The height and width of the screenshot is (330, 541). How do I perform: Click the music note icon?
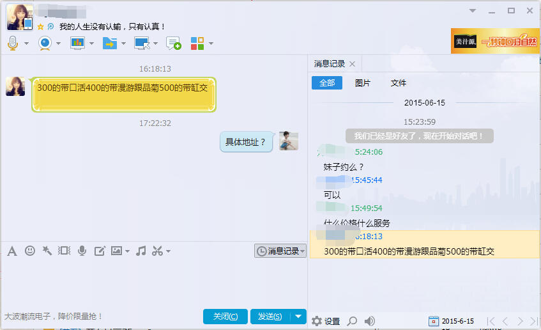click(x=141, y=251)
